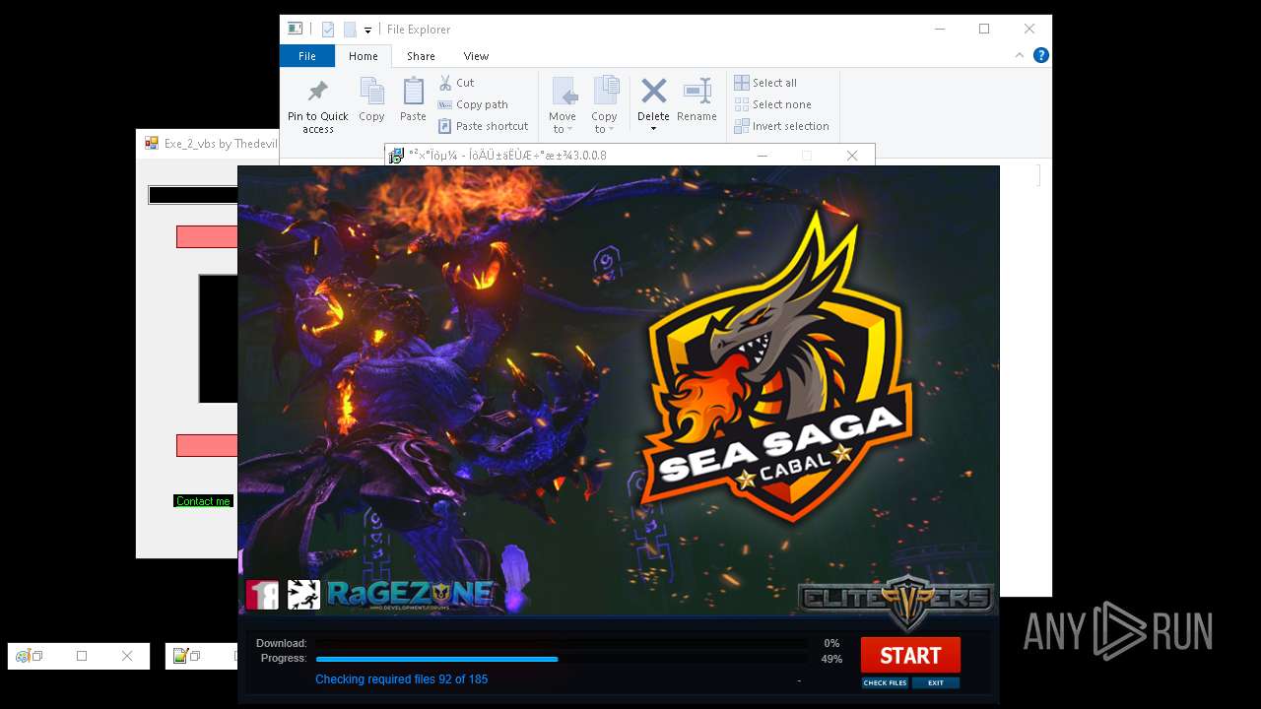The width and height of the screenshot is (1261, 709).
Task: Click the red 18 age rating icon
Action: (262, 595)
